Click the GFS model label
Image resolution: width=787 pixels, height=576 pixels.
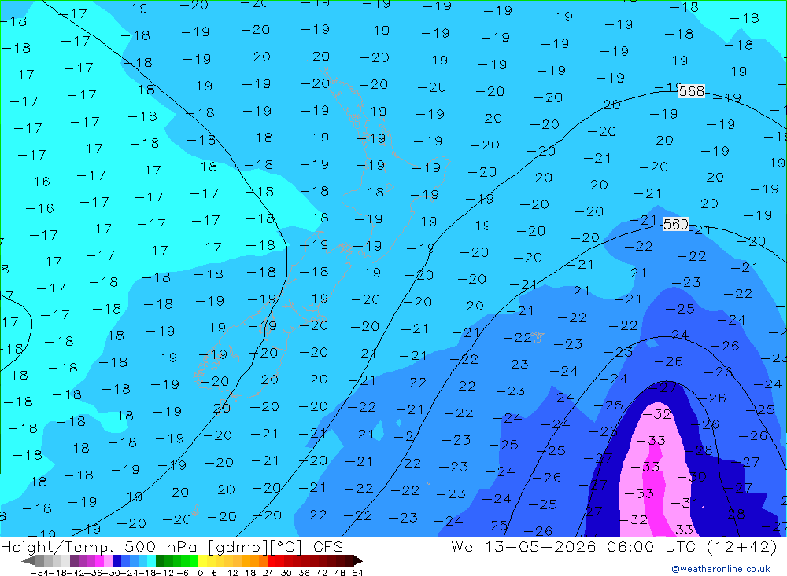(328, 546)
